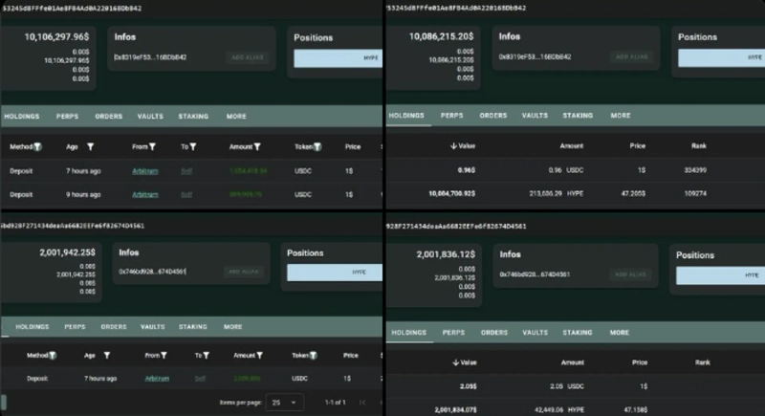This screenshot has height=416, width=765.
Task: Open the Age filter in top-left panel
Action: [x=90, y=147]
